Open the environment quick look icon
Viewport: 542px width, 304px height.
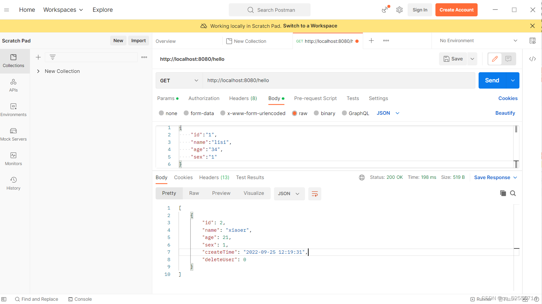click(x=533, y=41)
